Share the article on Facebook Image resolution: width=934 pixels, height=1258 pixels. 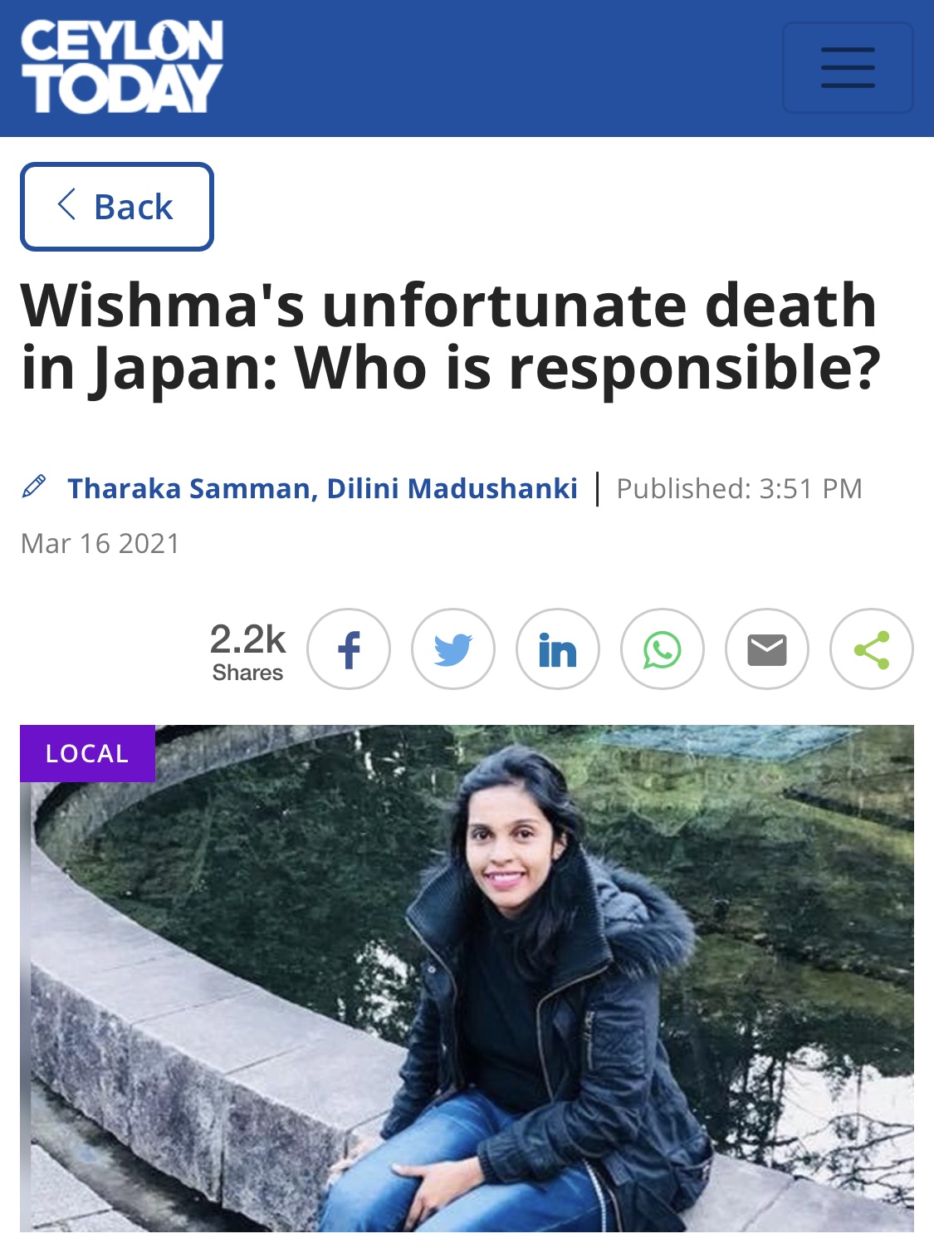pyautogui.click(x=349, y=649)
